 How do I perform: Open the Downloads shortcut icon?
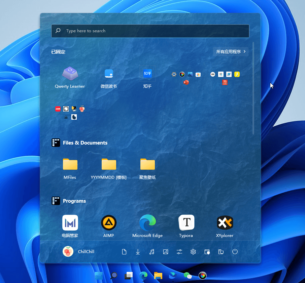click(x=138, y=252)
